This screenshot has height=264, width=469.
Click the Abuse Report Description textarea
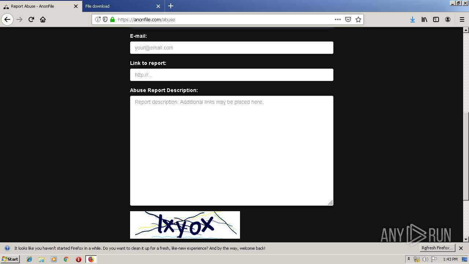tap(232, 151)
